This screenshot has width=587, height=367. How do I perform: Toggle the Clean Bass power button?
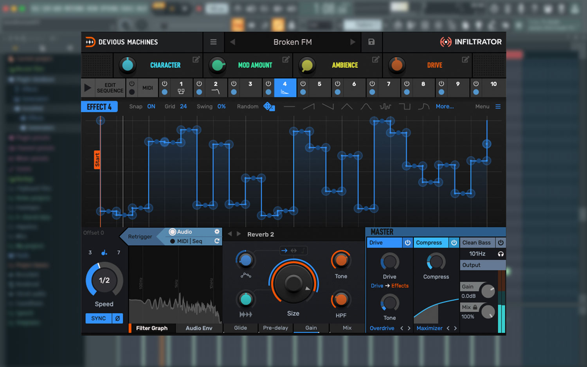tap(501, 243)
